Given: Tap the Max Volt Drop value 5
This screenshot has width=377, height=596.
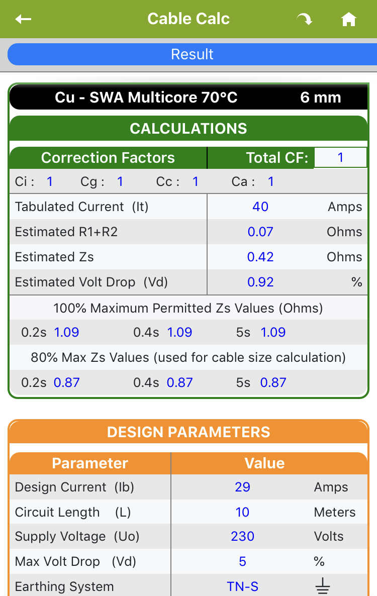Looking at the screenshot, I should click(242, 561).
